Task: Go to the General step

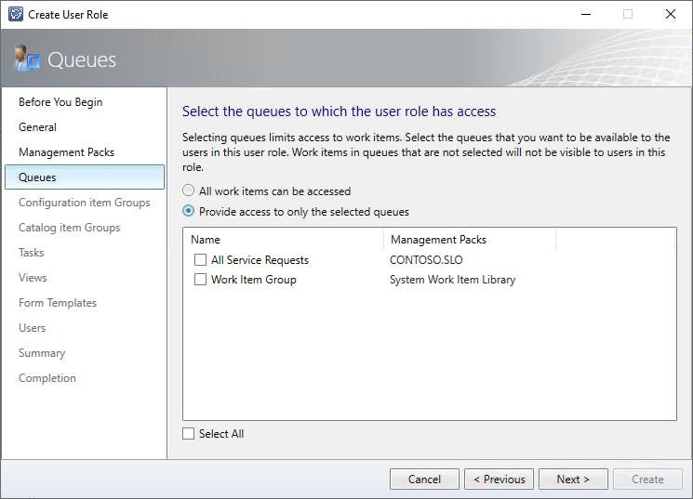Action: (37, 127)
